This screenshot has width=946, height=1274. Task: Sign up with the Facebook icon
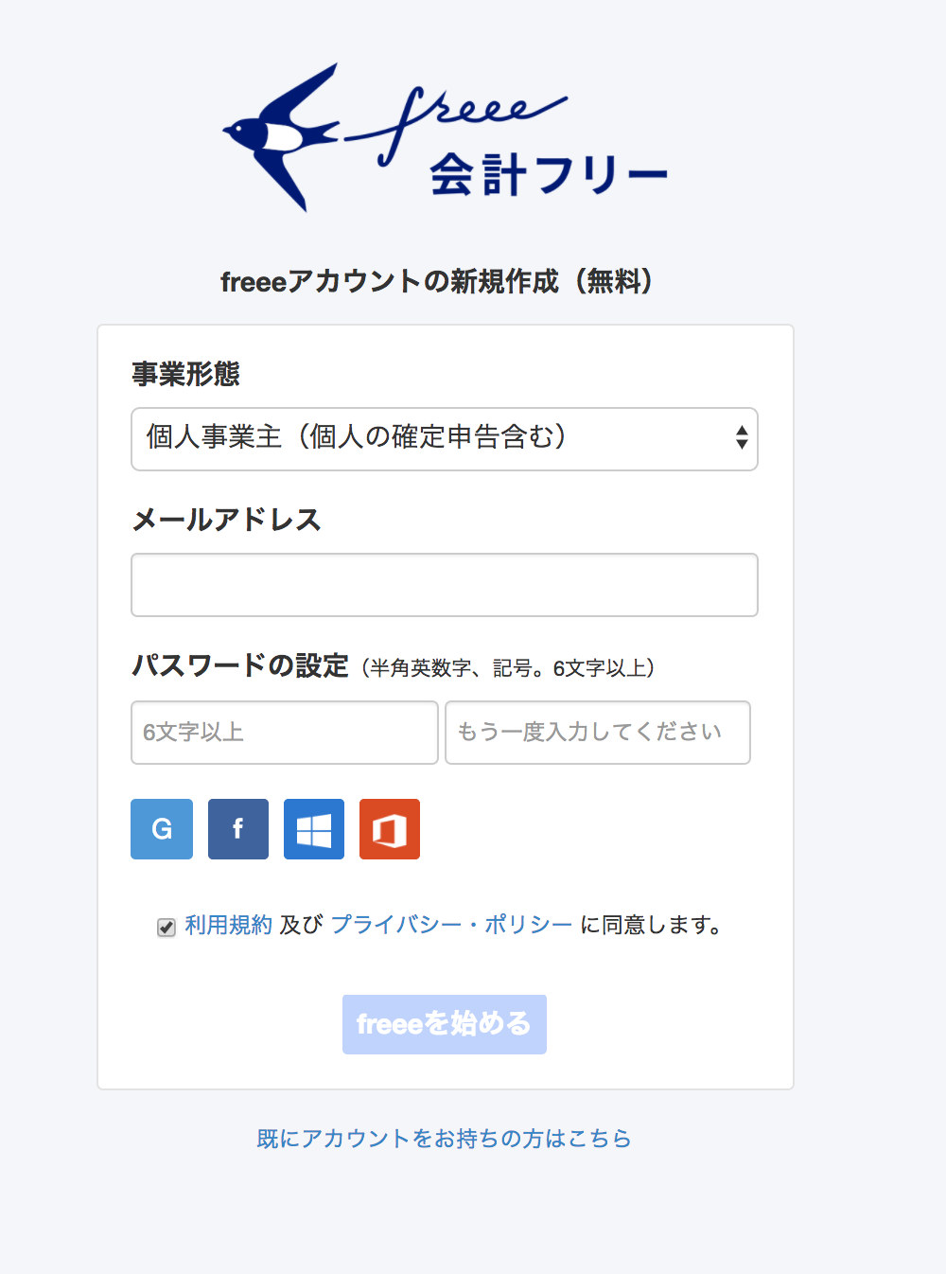pyautogui.click(x=238, y=829)
